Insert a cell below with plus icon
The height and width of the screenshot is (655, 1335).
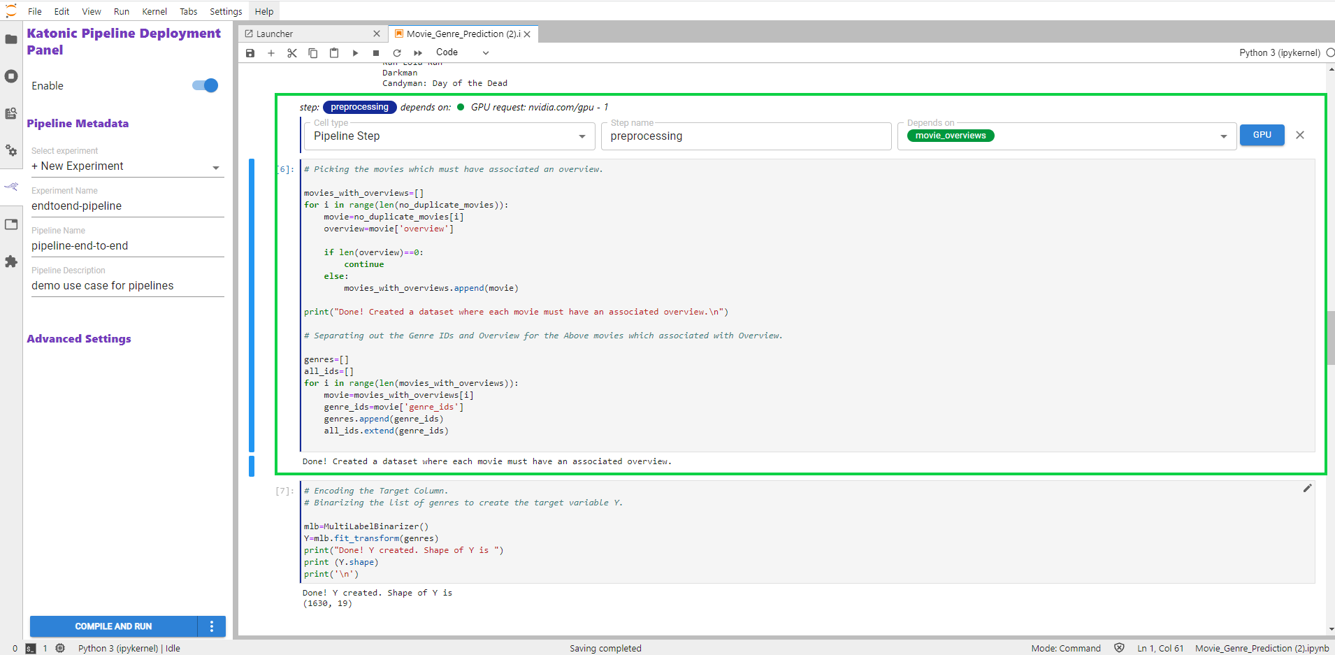(271, 53)
